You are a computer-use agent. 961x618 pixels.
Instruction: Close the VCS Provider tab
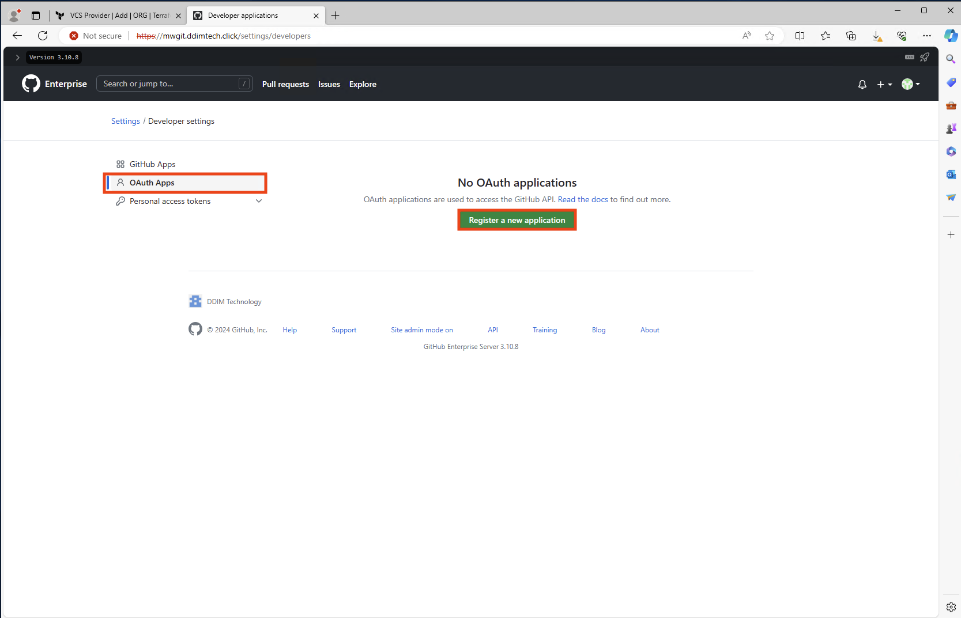178,16
